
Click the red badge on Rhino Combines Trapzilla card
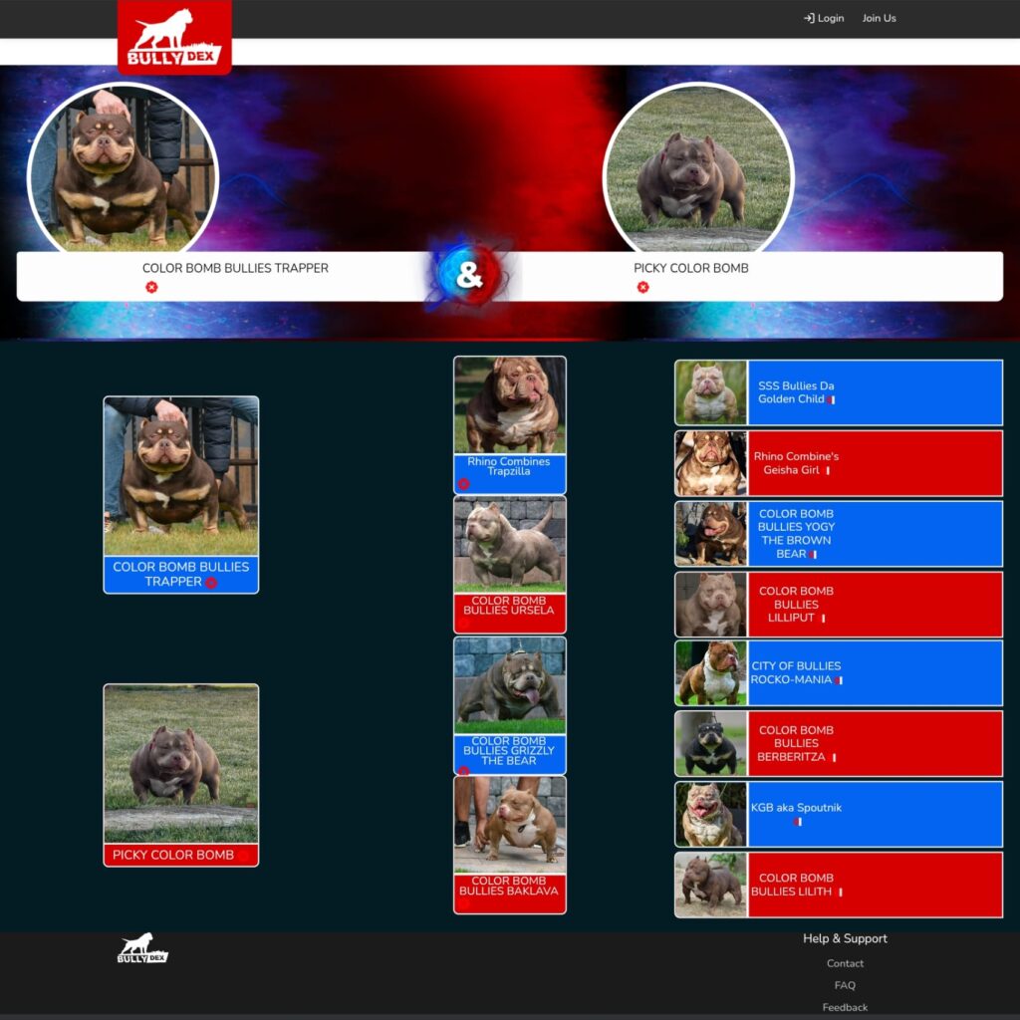(463, 484)
